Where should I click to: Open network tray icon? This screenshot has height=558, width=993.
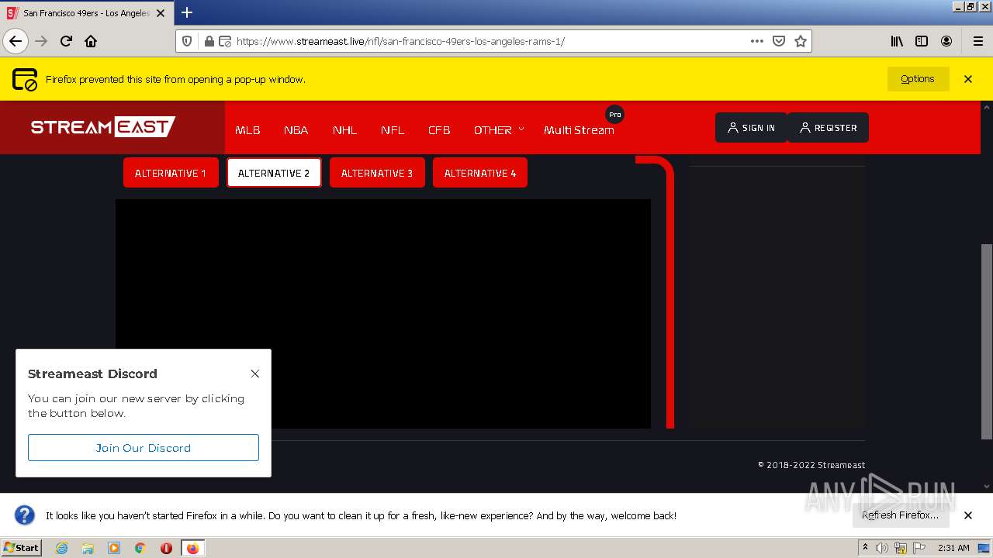[901, 548]
